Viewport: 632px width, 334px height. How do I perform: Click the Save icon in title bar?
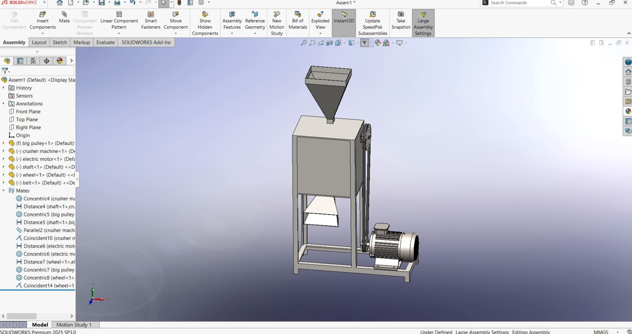tap(102, 3)
